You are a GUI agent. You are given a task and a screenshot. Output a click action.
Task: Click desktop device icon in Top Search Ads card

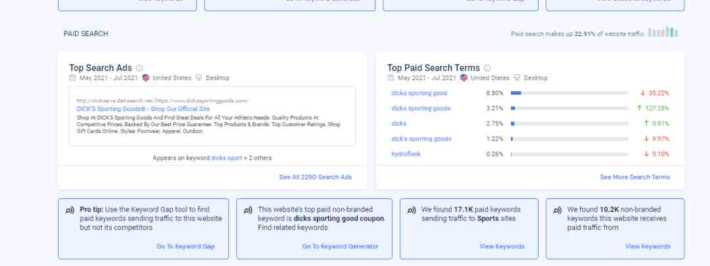pos(199,78)
